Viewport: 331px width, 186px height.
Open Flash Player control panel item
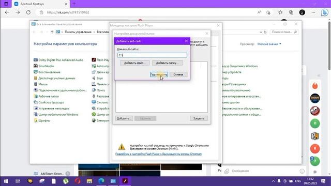100,60
